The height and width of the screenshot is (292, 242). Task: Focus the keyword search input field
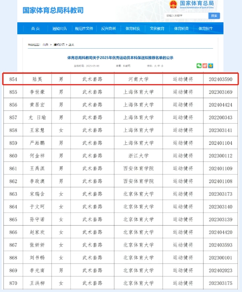point(186,16)
